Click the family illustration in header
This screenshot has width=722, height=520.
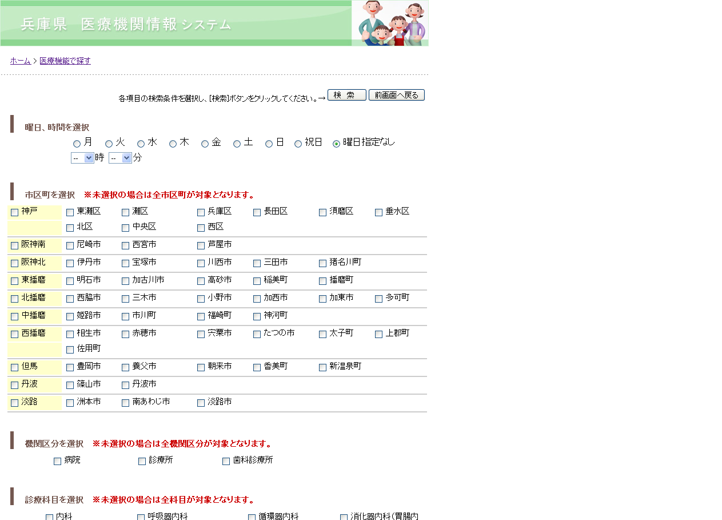click(x=390, y=23)
